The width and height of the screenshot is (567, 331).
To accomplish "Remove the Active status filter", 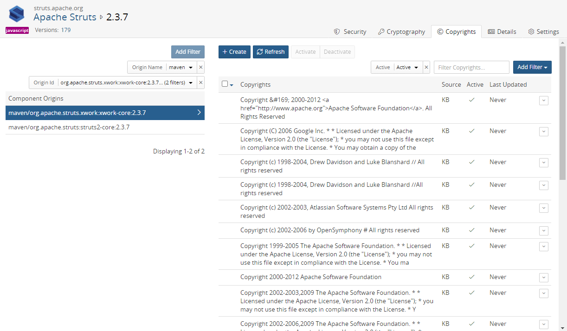I will coord(426,67).
